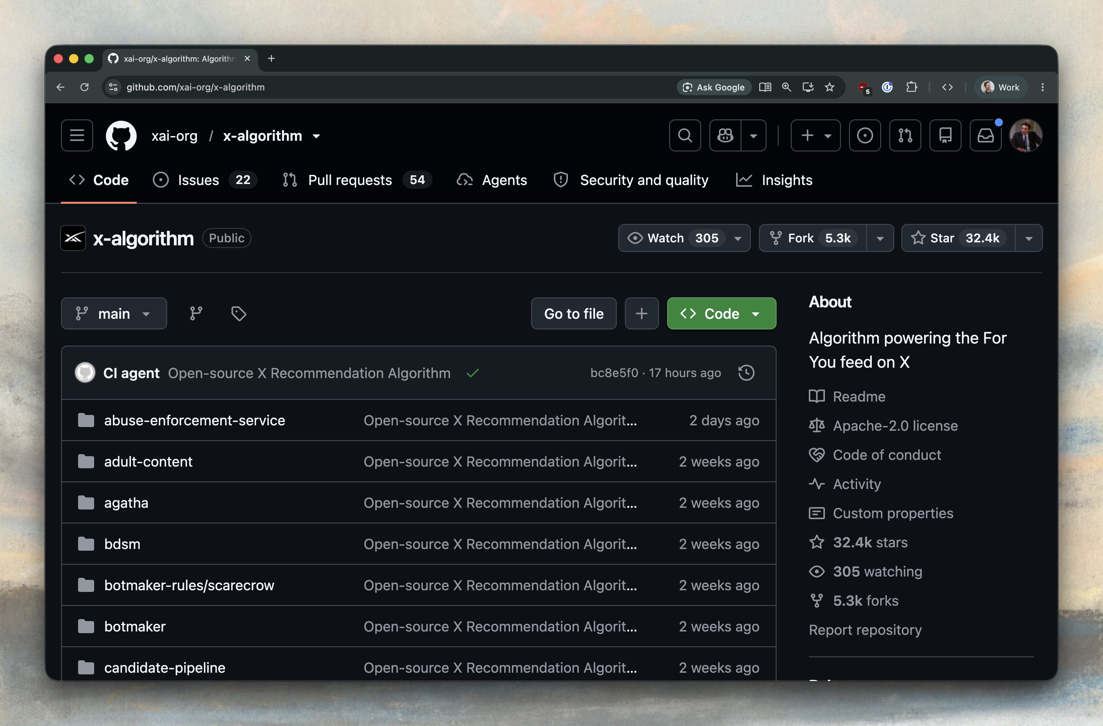Image resolution: width=1103 pixels, height=726 pixels.
Task: Open the GitHub search magnifier
Action: (685, 135)
